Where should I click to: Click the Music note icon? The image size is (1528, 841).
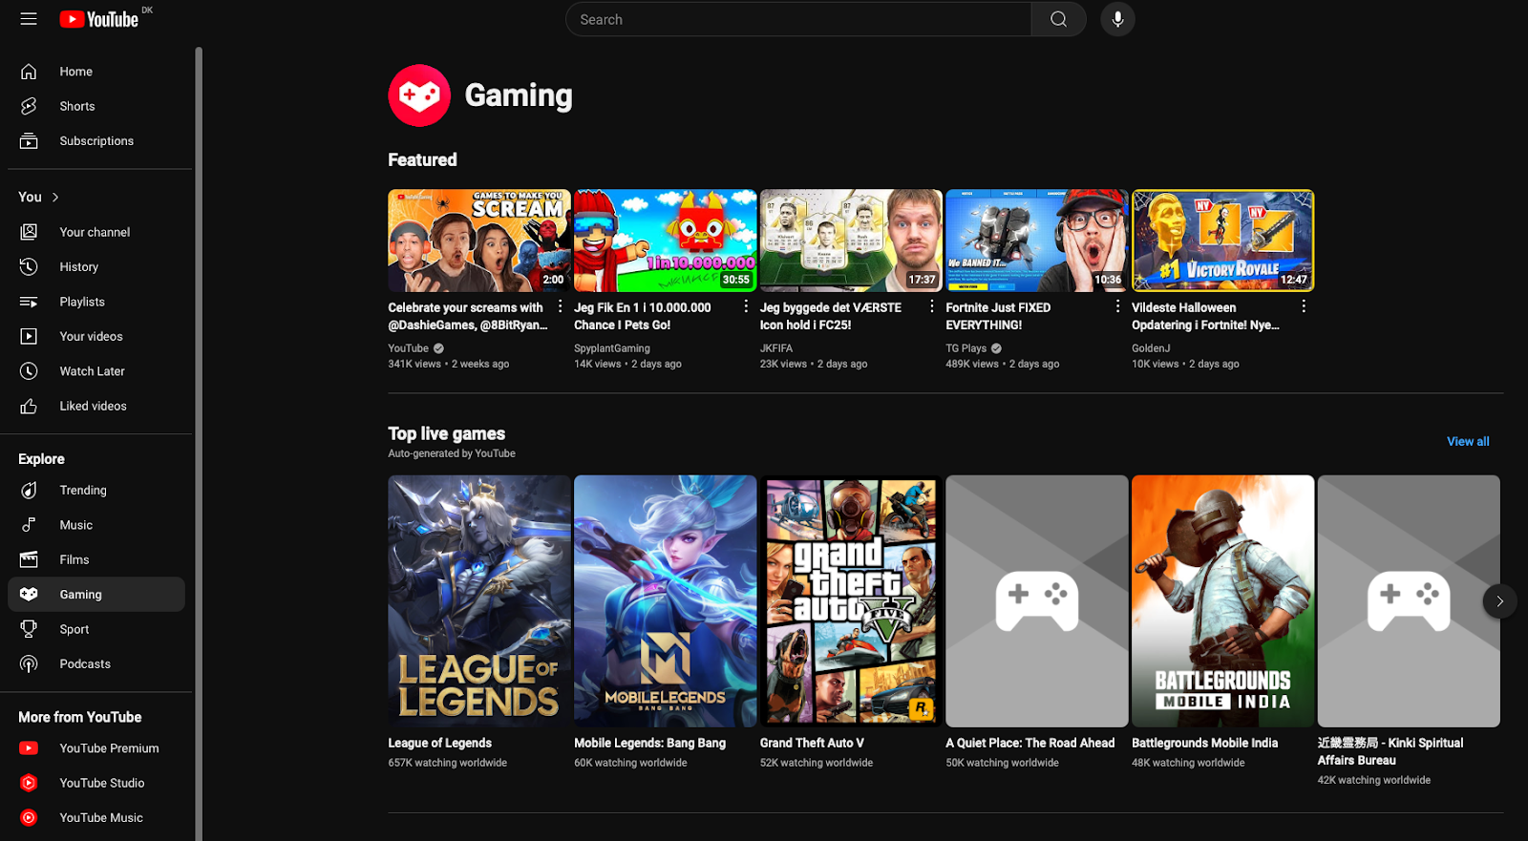pos(29,525)
